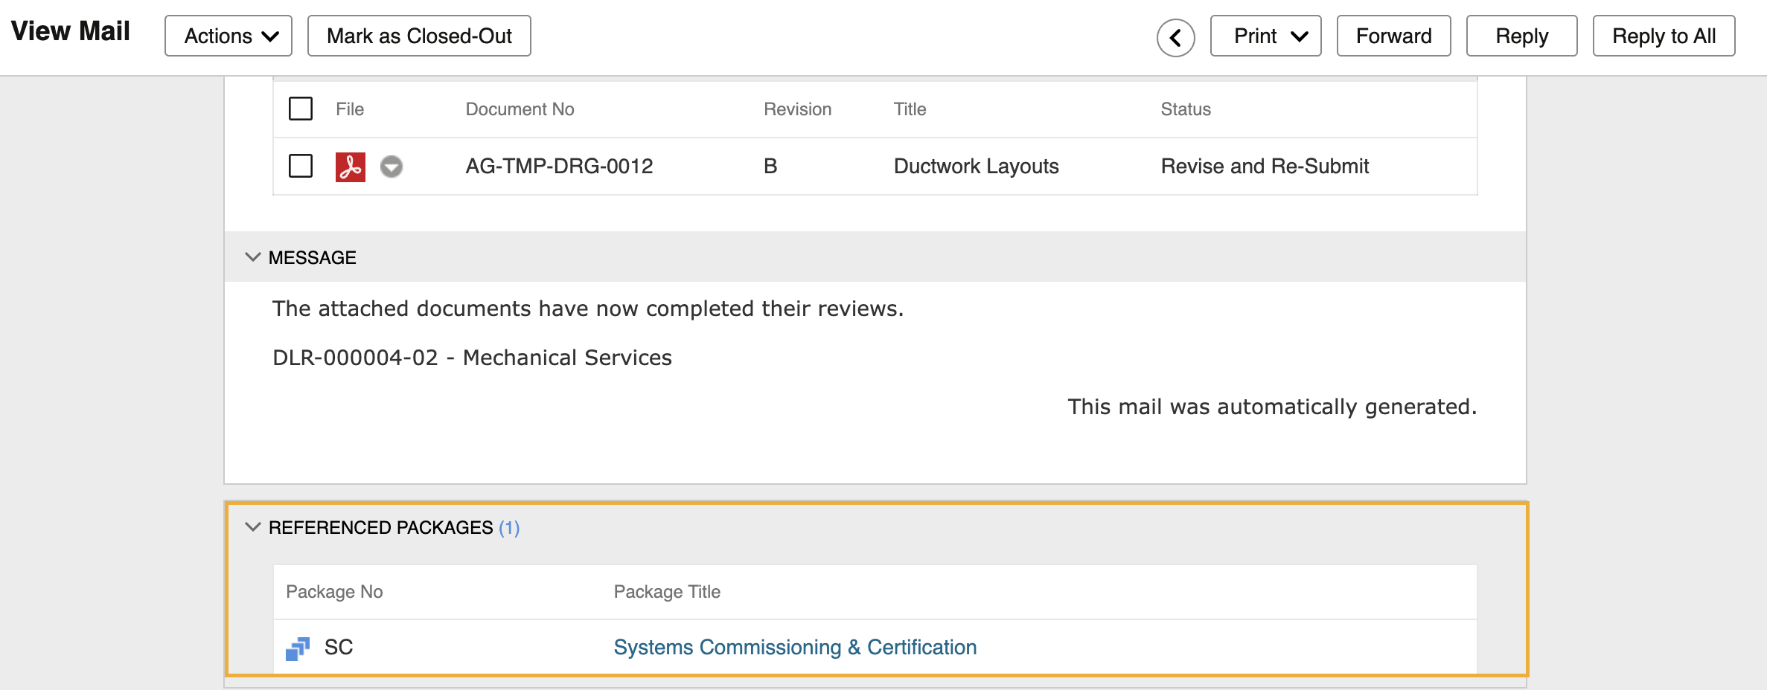
Task: Sort by the Status column header
Action: (x=1186, y=109)
